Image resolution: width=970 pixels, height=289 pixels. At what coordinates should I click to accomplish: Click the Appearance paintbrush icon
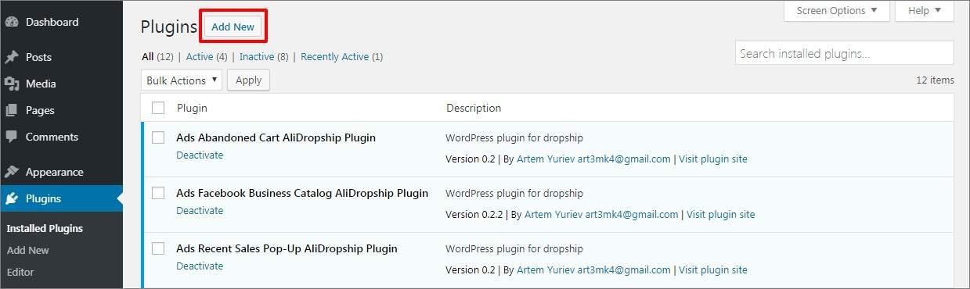tap(12, 172)
